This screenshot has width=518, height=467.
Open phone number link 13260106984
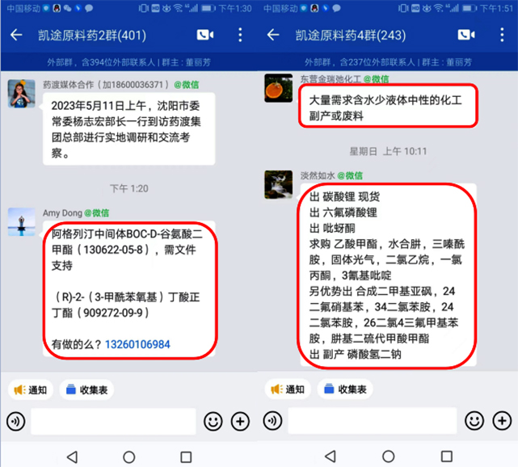point(137,344)
